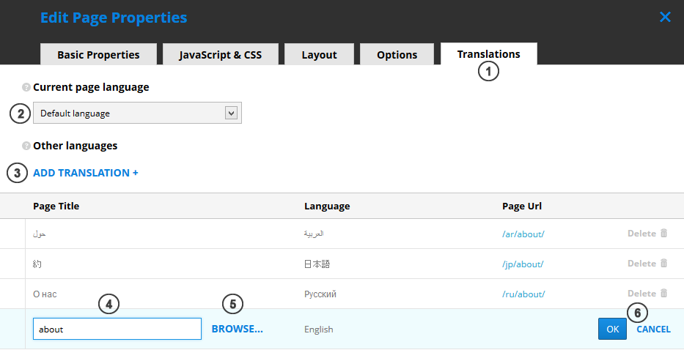Click the Edit Page Properties title
This screenshot has width=684, height=361.
[114, 18]
